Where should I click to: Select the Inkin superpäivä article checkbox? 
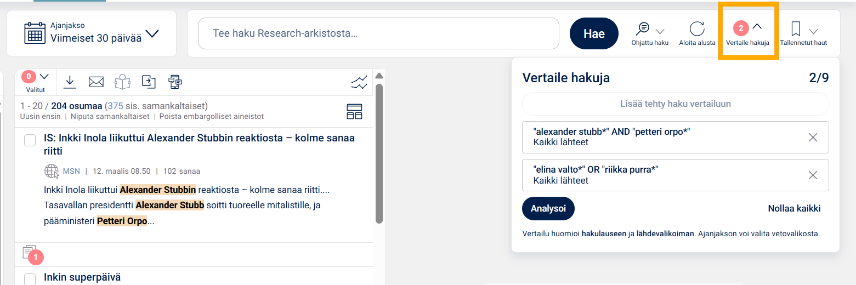30,279
